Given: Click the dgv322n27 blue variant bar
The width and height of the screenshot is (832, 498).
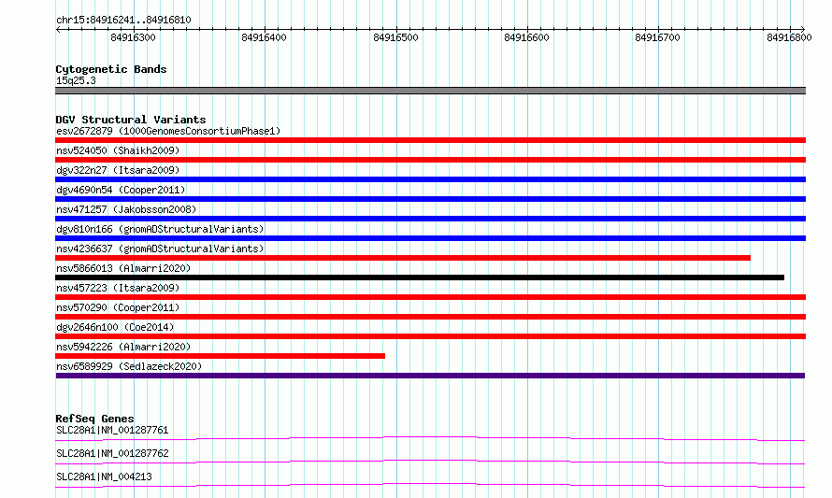Looking at the screenshot, I should (430, 179).
